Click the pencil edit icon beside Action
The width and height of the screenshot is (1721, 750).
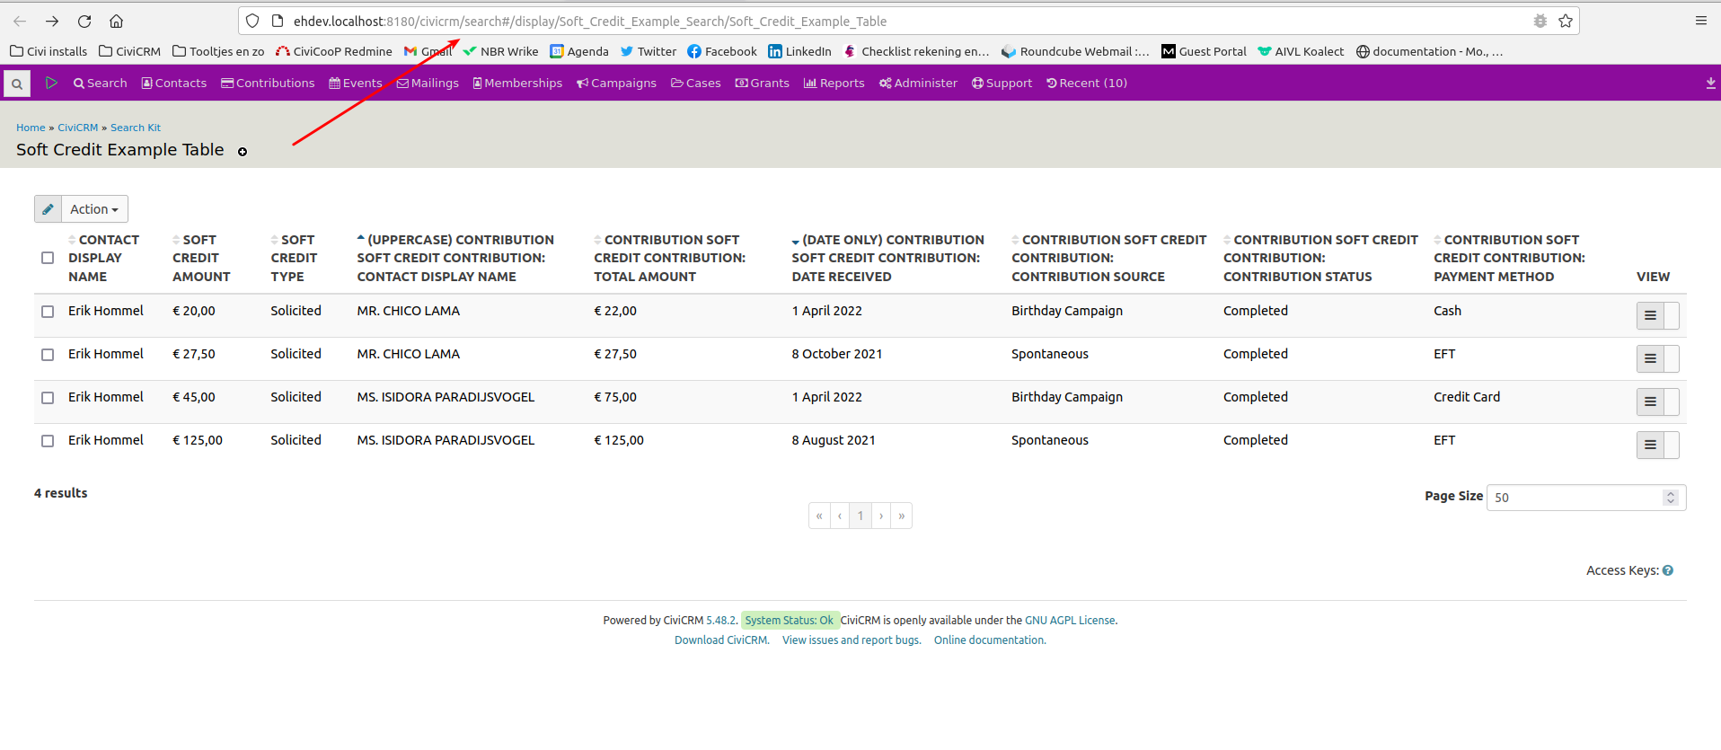pyautogui.click(x=49, y=209)
